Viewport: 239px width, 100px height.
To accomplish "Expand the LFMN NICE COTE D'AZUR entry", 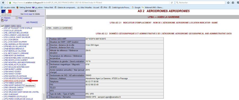I will [2, 81].
